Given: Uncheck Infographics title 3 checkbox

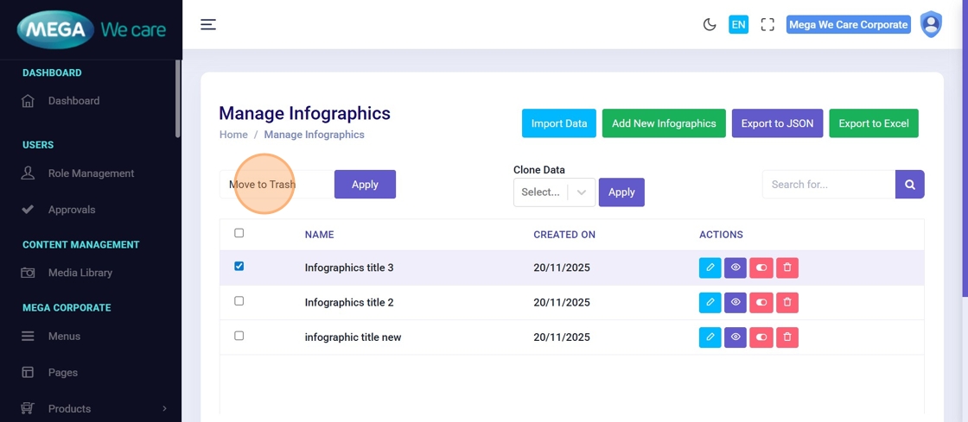Looking at the screenshot, I should [239, 267].
